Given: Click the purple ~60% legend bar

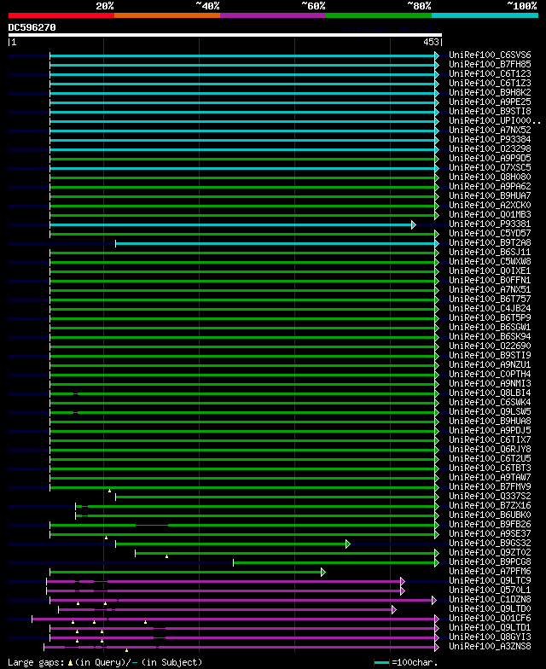Looking at the screenshot, I should click(x=273, y=15).
